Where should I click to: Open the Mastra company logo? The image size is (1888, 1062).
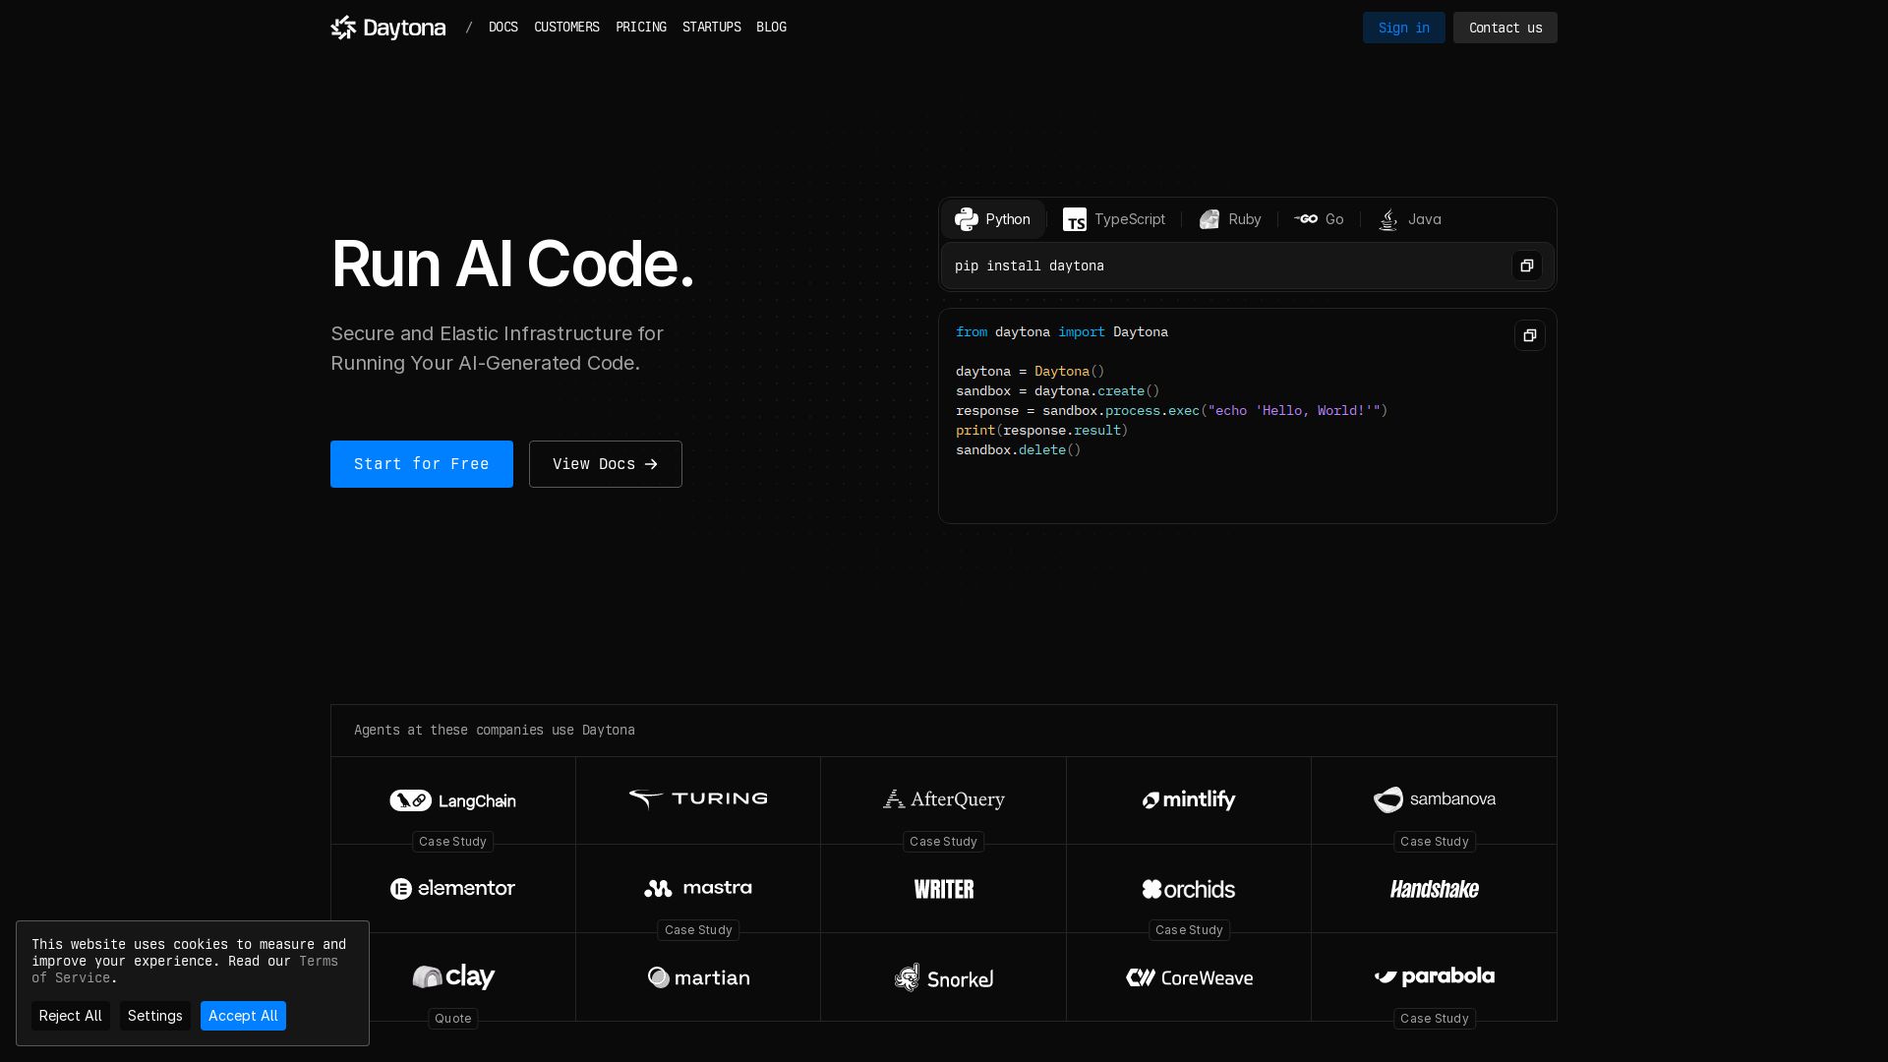pos(698,888)
